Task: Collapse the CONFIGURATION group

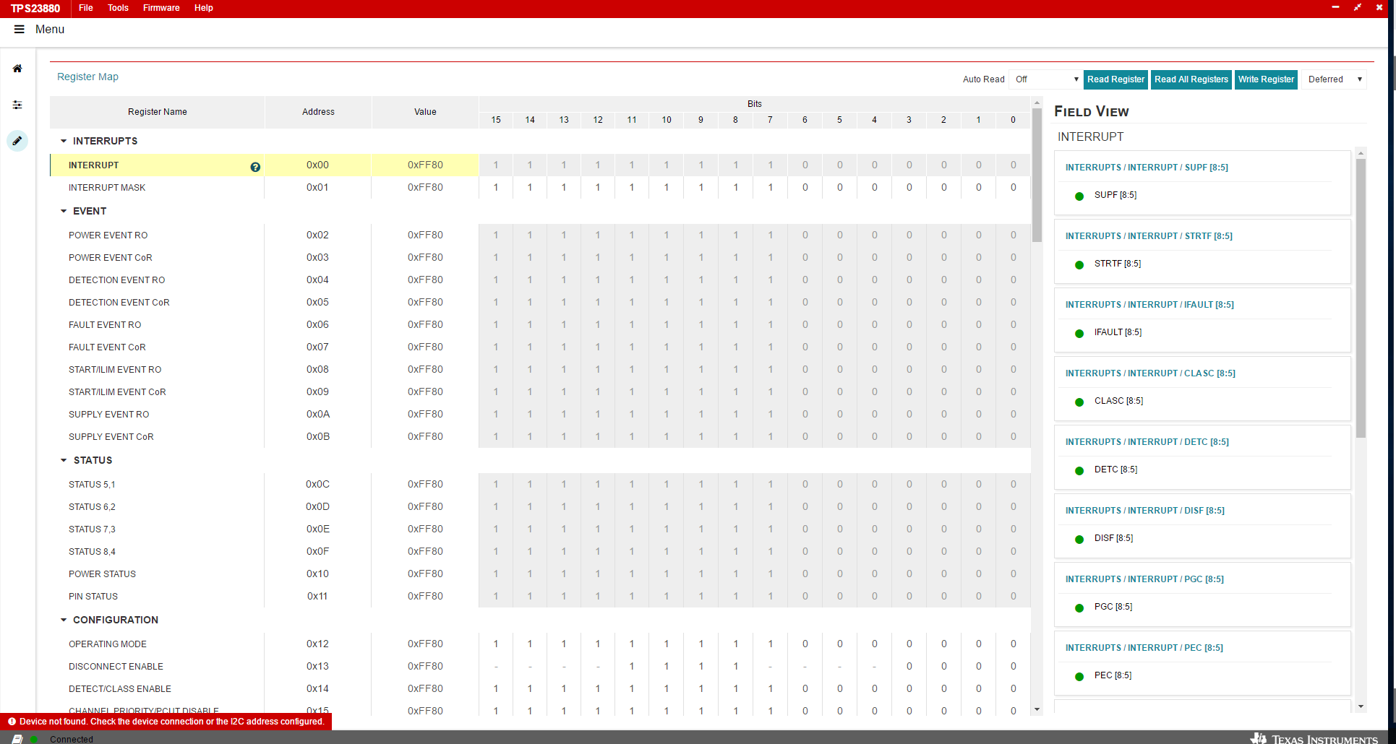Action: pos(64,620)
